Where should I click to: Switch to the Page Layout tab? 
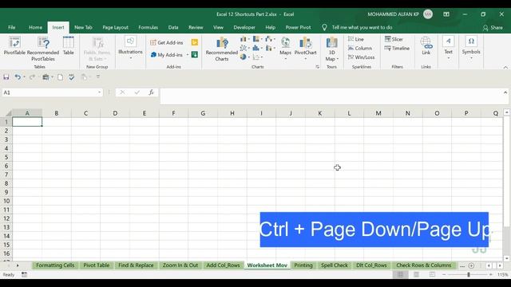tap(115, 27)
